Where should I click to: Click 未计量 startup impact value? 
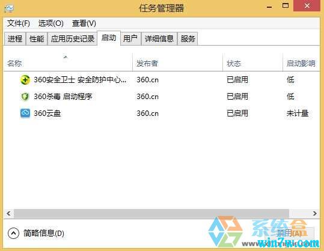point(298,113)
